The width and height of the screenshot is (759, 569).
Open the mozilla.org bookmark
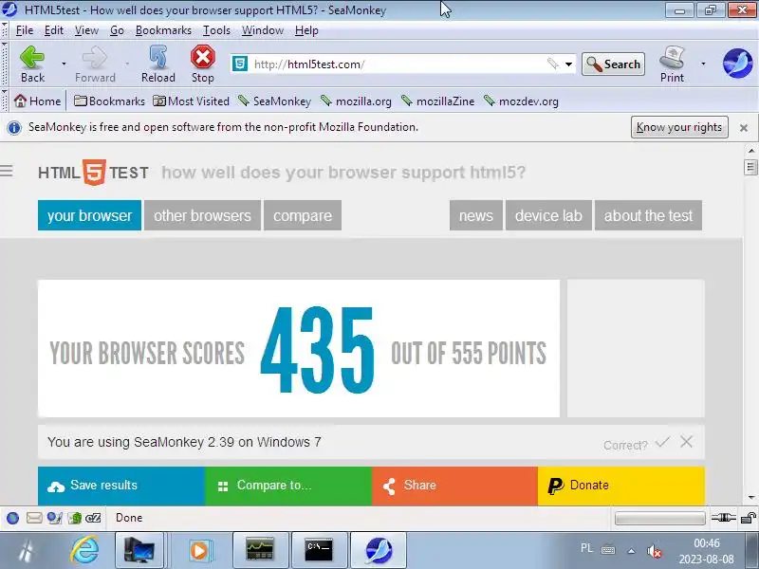pyautogui.click(x=357, y=101)
